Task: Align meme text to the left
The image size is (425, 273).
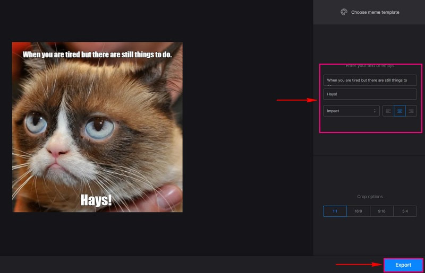Action: pos(388,111)
